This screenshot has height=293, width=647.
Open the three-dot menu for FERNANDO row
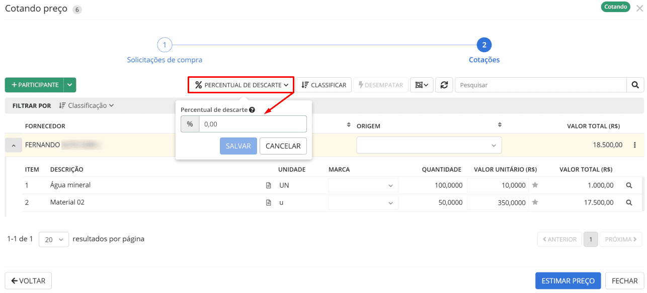[634, 145]
